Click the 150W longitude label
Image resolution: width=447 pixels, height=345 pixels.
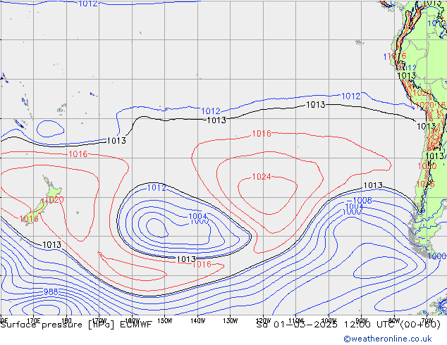(x=165, y=321)
